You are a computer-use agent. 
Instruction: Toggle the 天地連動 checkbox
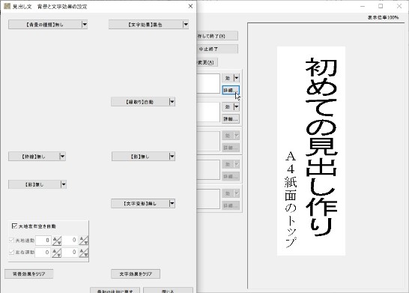(x=11, y=240)
